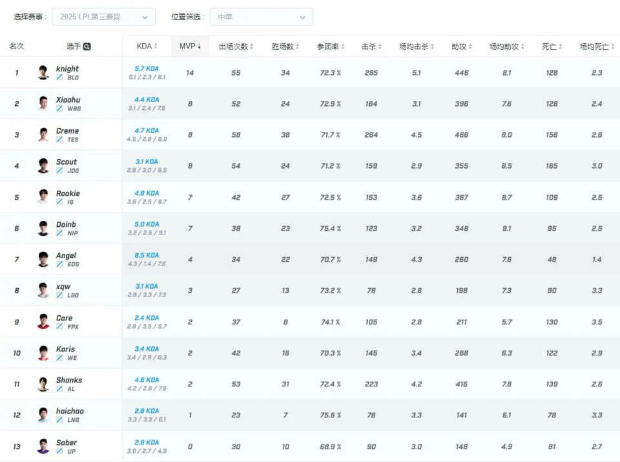Open the 2025 LPL第三赛段 event dropdown
Image resolution: width=620 pixels, height=462 pixels.
[103, 17]
